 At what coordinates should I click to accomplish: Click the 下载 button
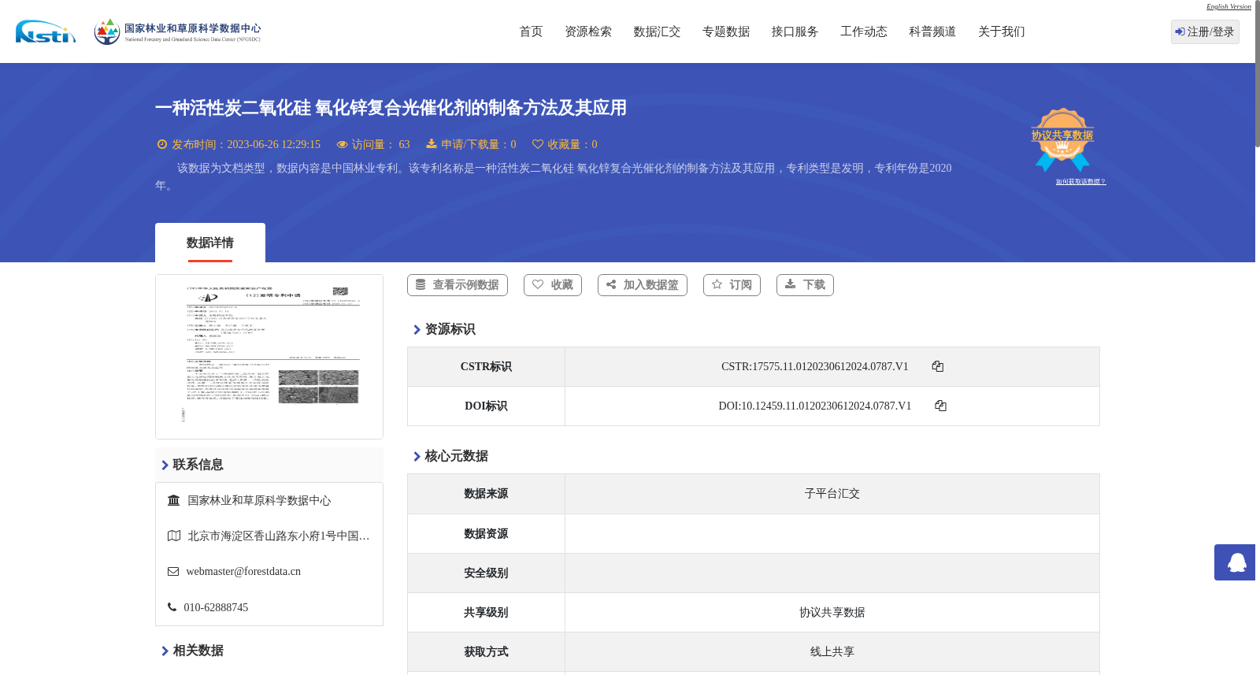coord(805,285)
